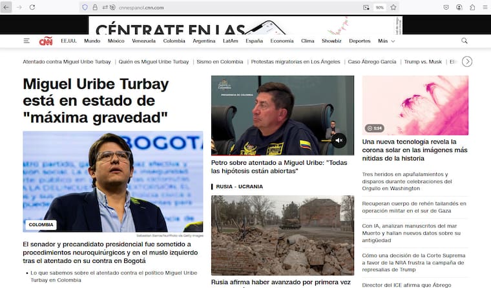Click the CNN logo
This screenshot has height=288, width=491.
coord(45,41)
